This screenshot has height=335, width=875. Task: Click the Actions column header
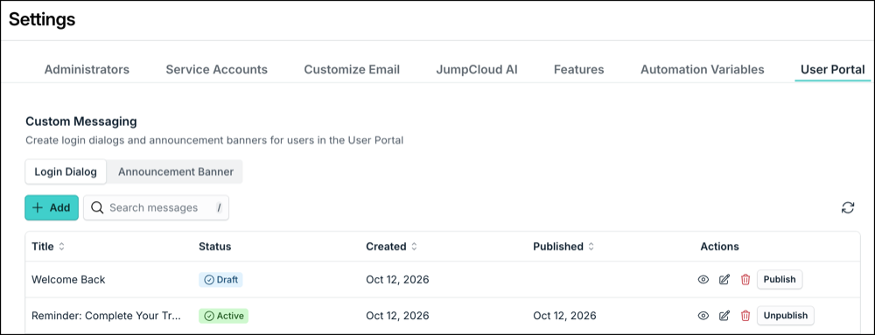[719, 247]
